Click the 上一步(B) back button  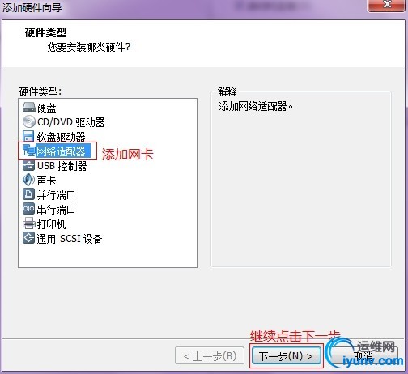(x=210, y=356)
